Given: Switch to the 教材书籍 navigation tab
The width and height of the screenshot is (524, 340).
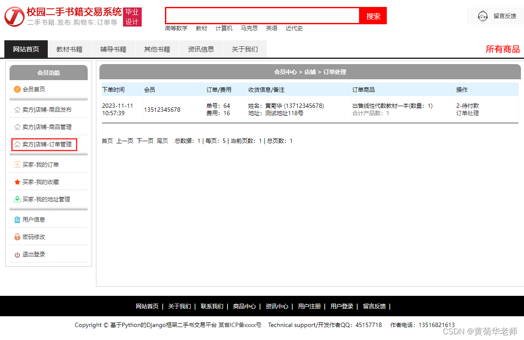Looking at the screenshot, I should 69,49.
